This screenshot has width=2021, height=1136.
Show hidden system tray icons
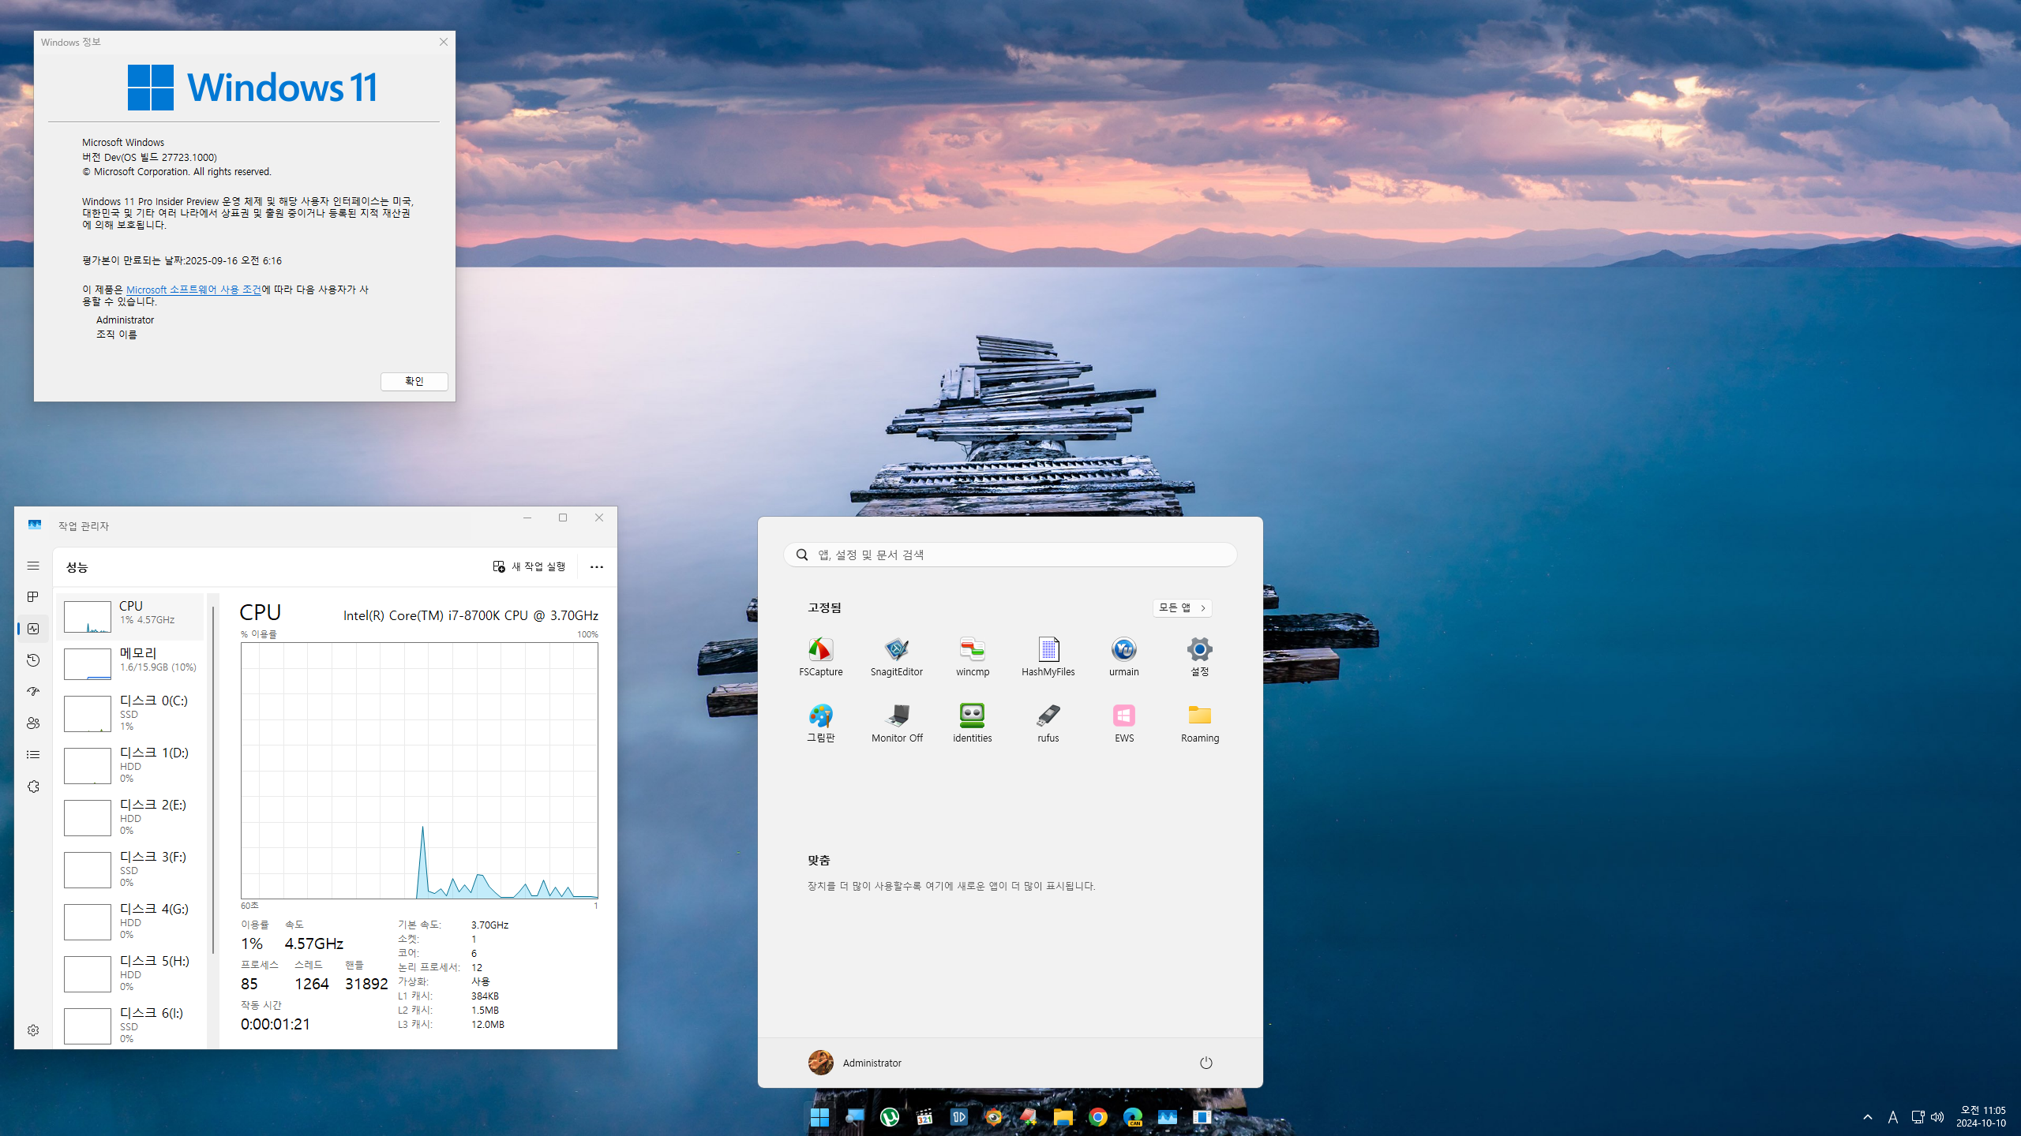click(x=1867, y=1117)
